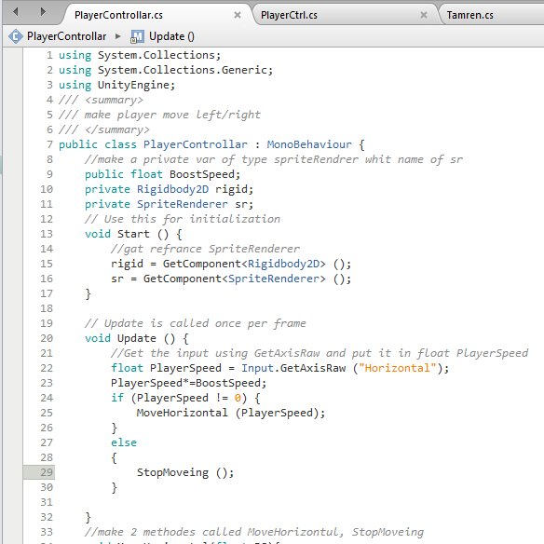Screen dimensions: 544x544
Task: Click 'private Rigidbody2D rigid;' declaration
Action: click(169, 189)
